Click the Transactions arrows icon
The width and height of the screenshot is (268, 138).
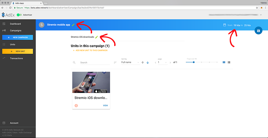tap(4, 58)
